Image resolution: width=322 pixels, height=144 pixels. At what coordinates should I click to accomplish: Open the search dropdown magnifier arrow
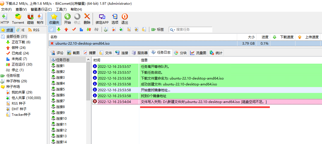pyautogui.click(x=172, y=30)
